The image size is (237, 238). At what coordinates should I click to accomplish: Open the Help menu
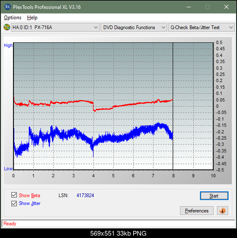[x=32, y=18]
